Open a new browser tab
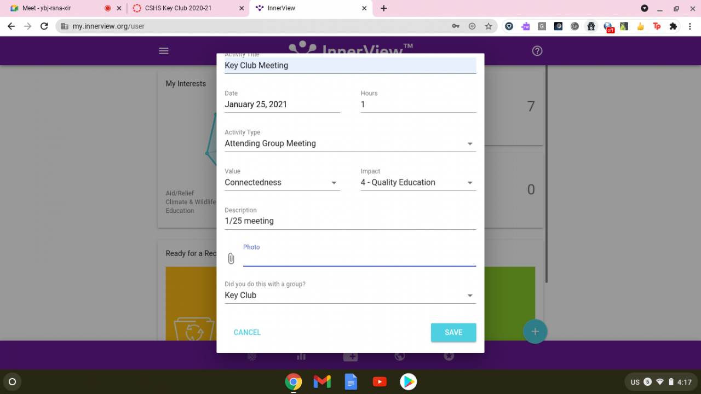 384,8
